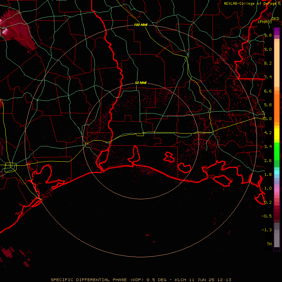Select the orange legend color band

pos(277,108)
